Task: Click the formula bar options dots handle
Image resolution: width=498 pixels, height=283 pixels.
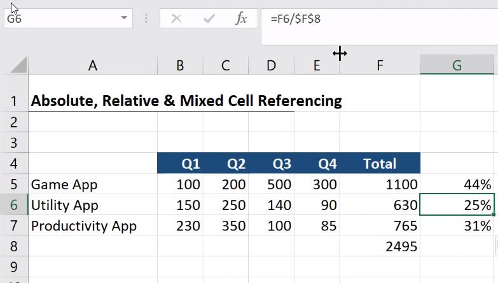Action: [x=146, y=18]
